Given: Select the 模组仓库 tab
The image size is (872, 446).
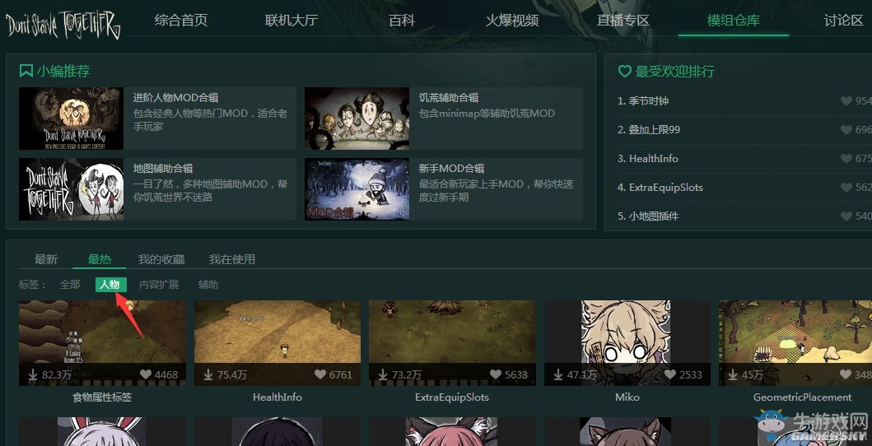Looking at the screenshot, I should tap(733, 21).
